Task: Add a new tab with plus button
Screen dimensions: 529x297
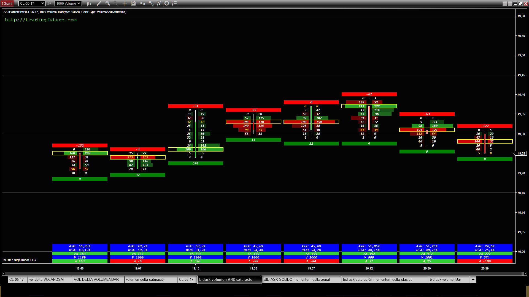Action: pyautogui.click(x=473, y=279)
